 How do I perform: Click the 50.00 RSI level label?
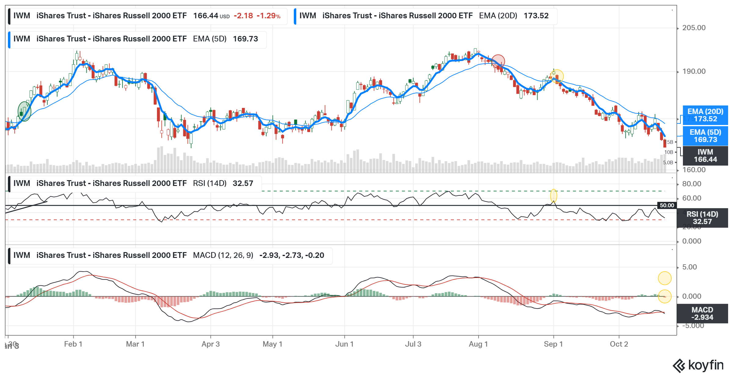[667, 205]
